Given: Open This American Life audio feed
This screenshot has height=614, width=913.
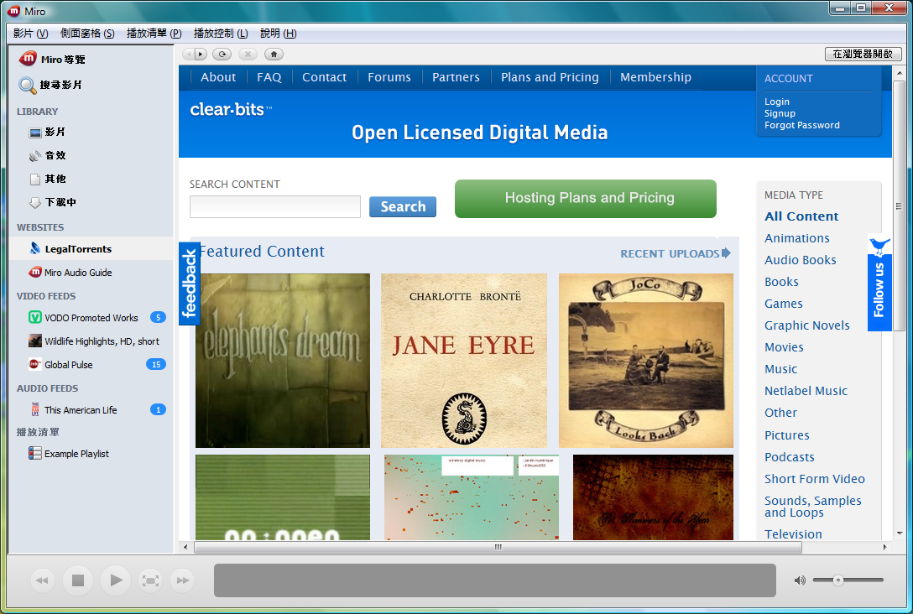Looking at the screenshot, I should [74, 409].
